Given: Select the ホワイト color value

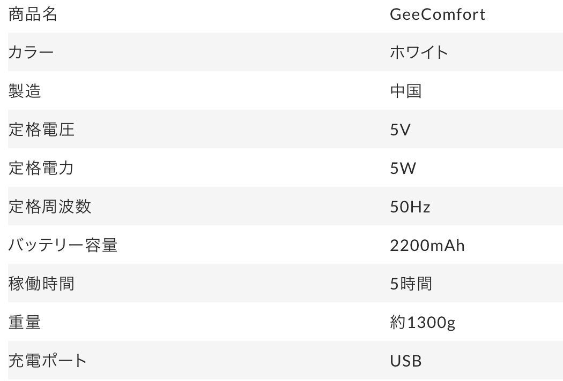Looking at the screenshot, I should 419,52.
